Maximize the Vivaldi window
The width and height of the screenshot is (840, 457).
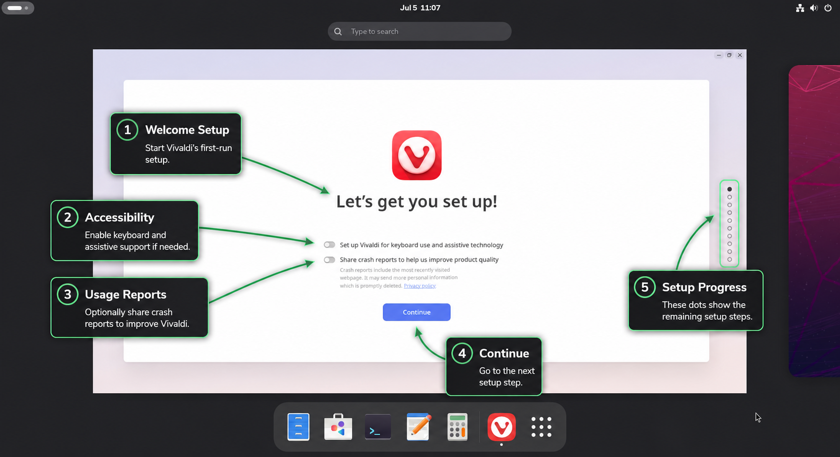(x=729, y=55)
